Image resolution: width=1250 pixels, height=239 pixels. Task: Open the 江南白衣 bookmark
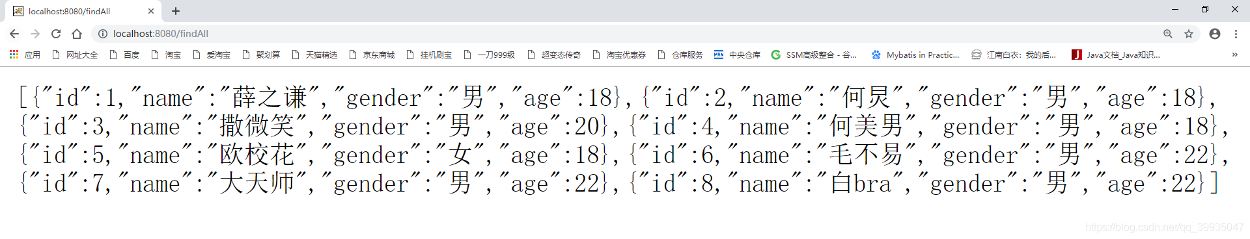click(x=1014, y=55)
